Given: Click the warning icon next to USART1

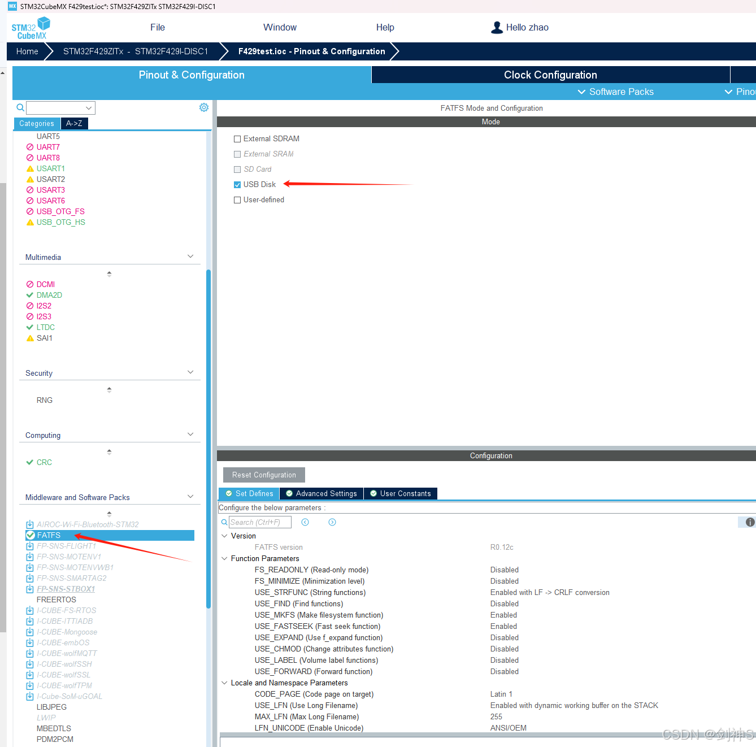Looking at the screenshot, I should pyautogui.click(x=30, y=168).
